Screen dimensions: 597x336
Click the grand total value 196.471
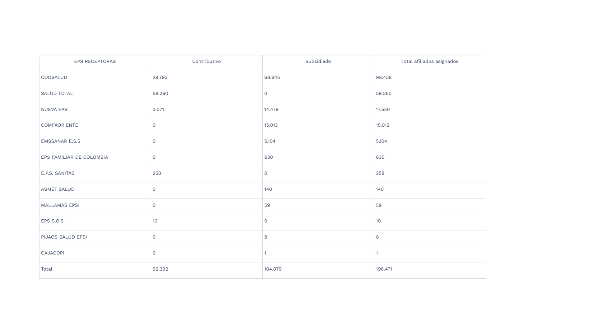[x=384, y=269]
